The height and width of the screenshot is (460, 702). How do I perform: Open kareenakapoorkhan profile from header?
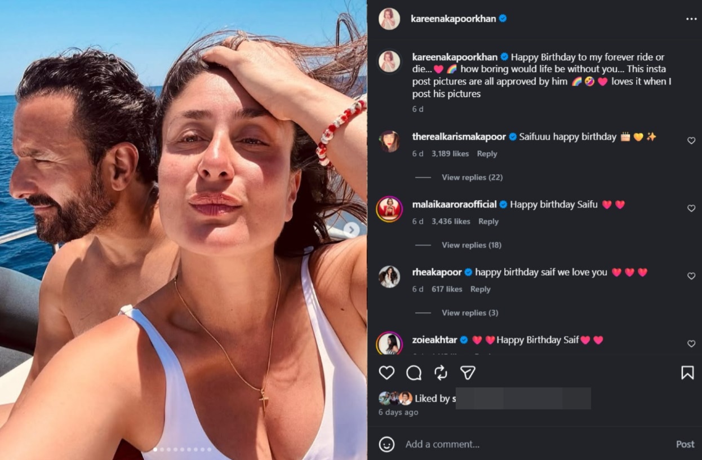pyautogui.click(x=454, y=19)
